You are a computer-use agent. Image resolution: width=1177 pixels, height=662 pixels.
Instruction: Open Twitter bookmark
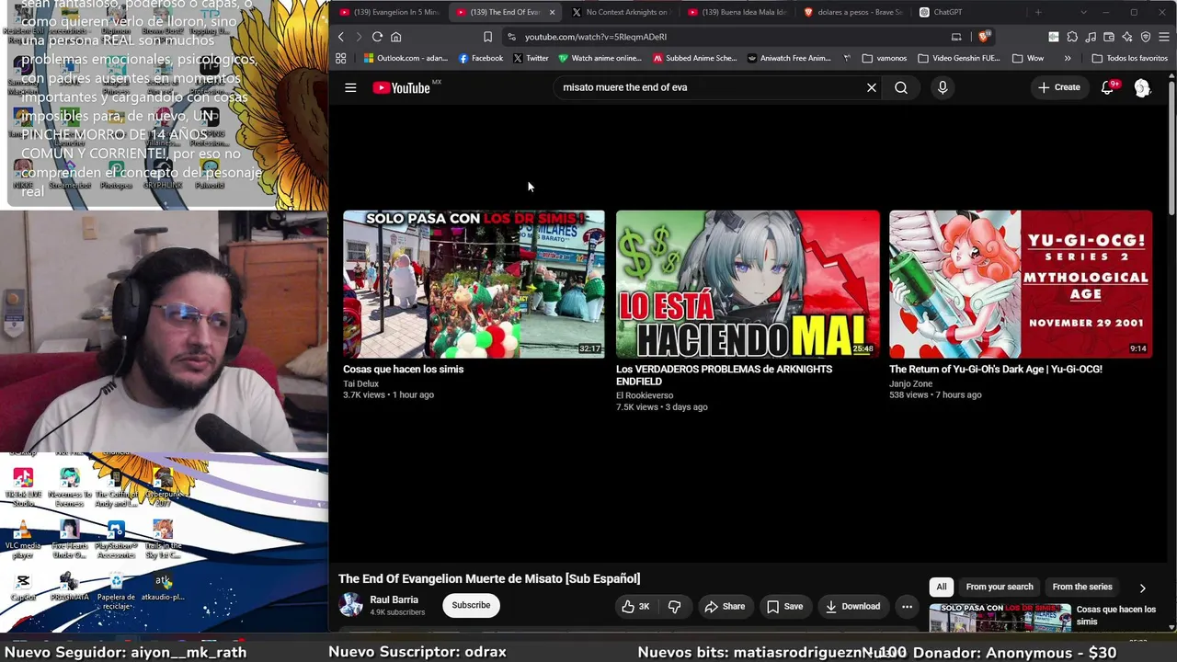coord(531,58)
